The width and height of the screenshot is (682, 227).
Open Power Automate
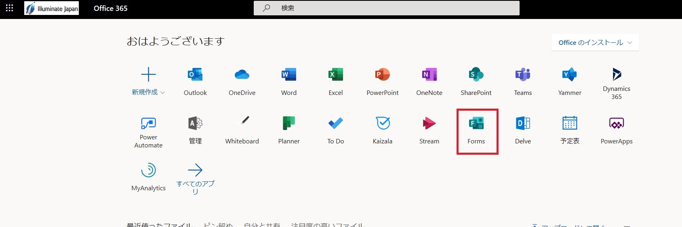(x=148, y=132)
